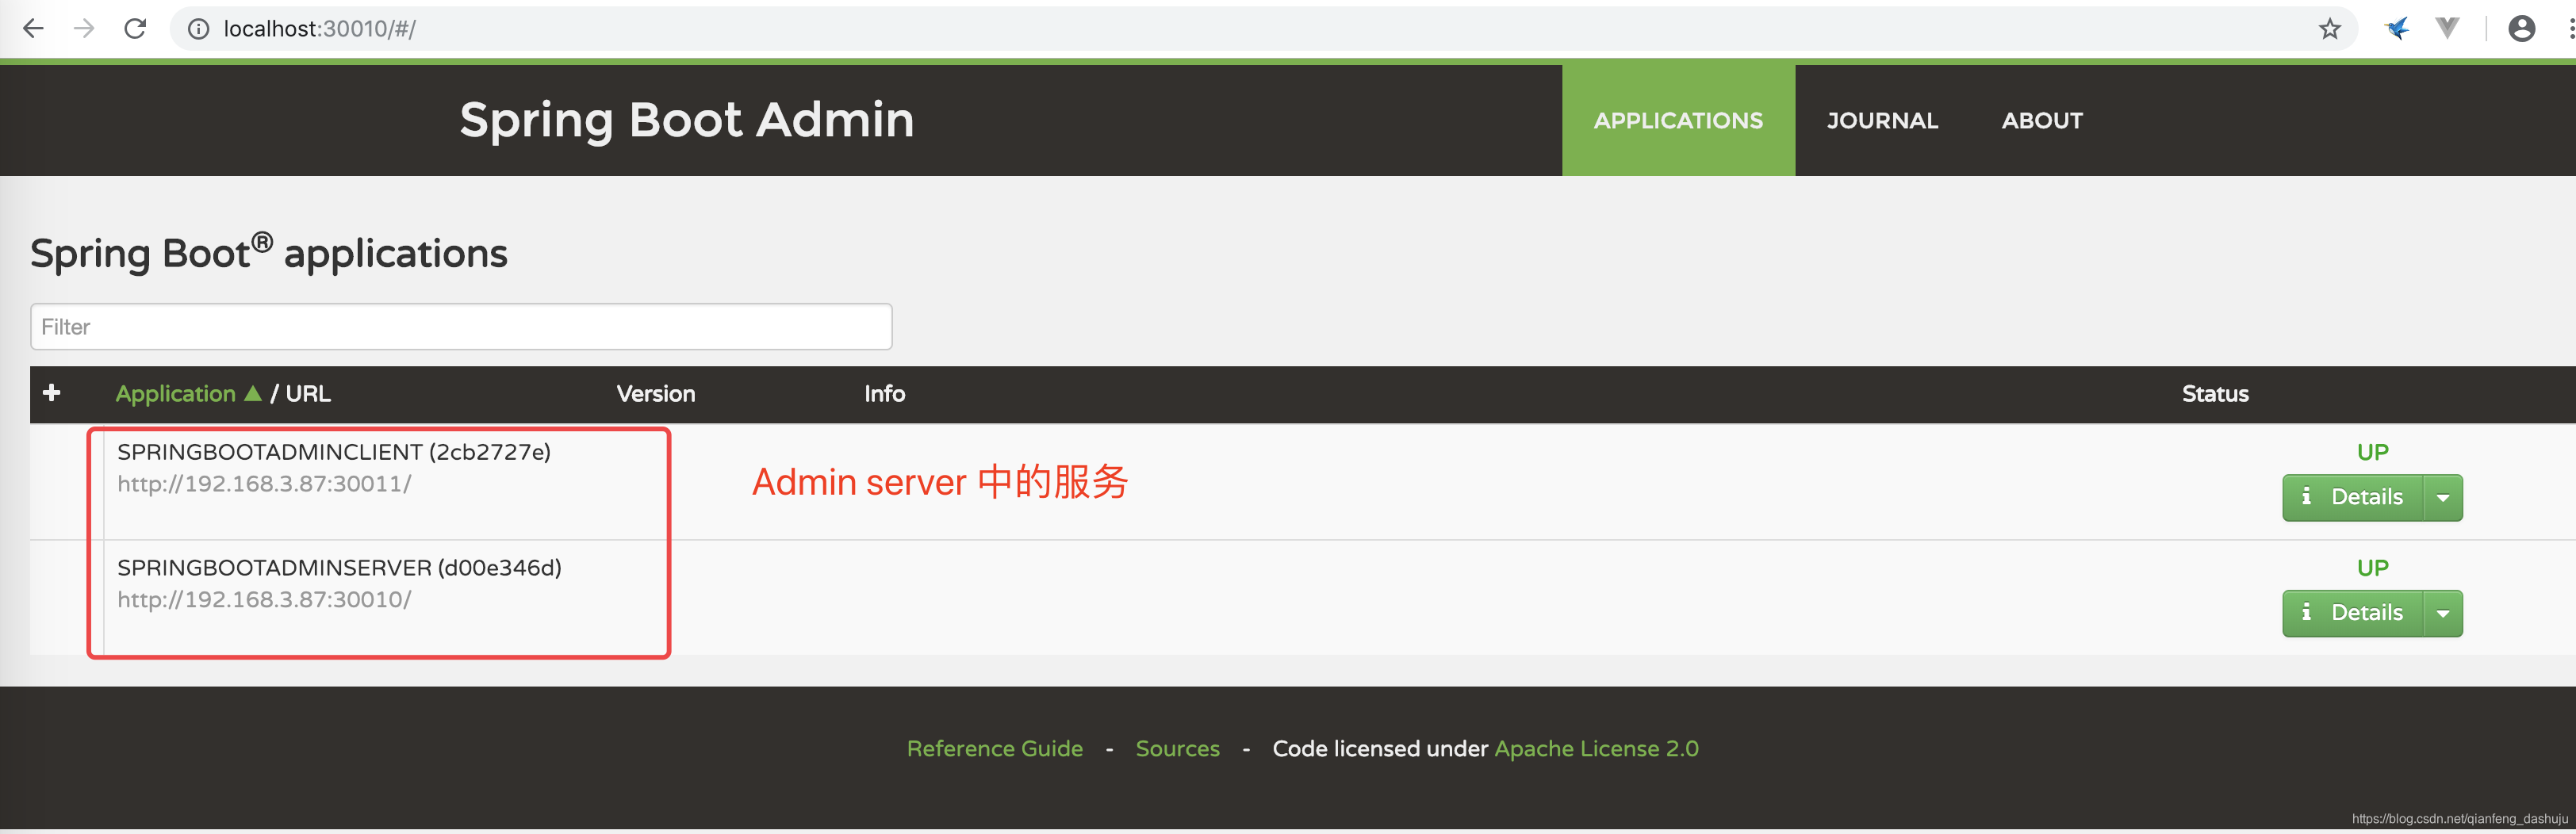Go back with browser back arrow

pos(33,28)
